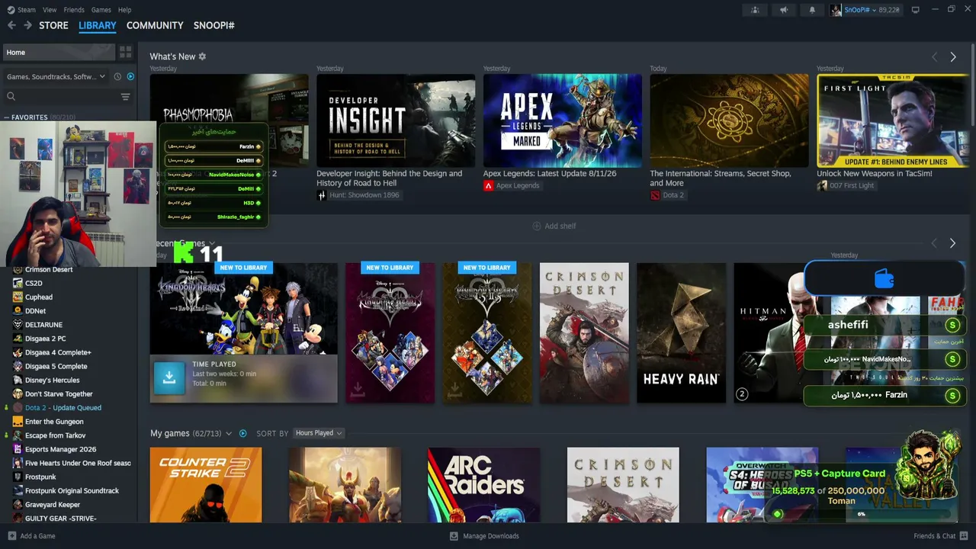This screenshot has height=549, width=976.
Task: Click the CS2D game icon in the sidebar
Action: point(18,284)
